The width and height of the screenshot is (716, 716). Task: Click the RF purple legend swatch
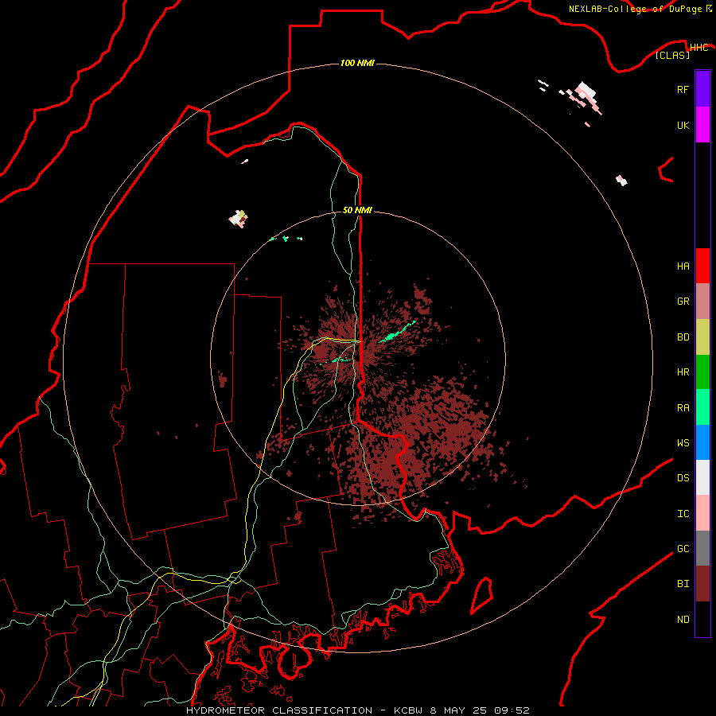coord(702,89)
